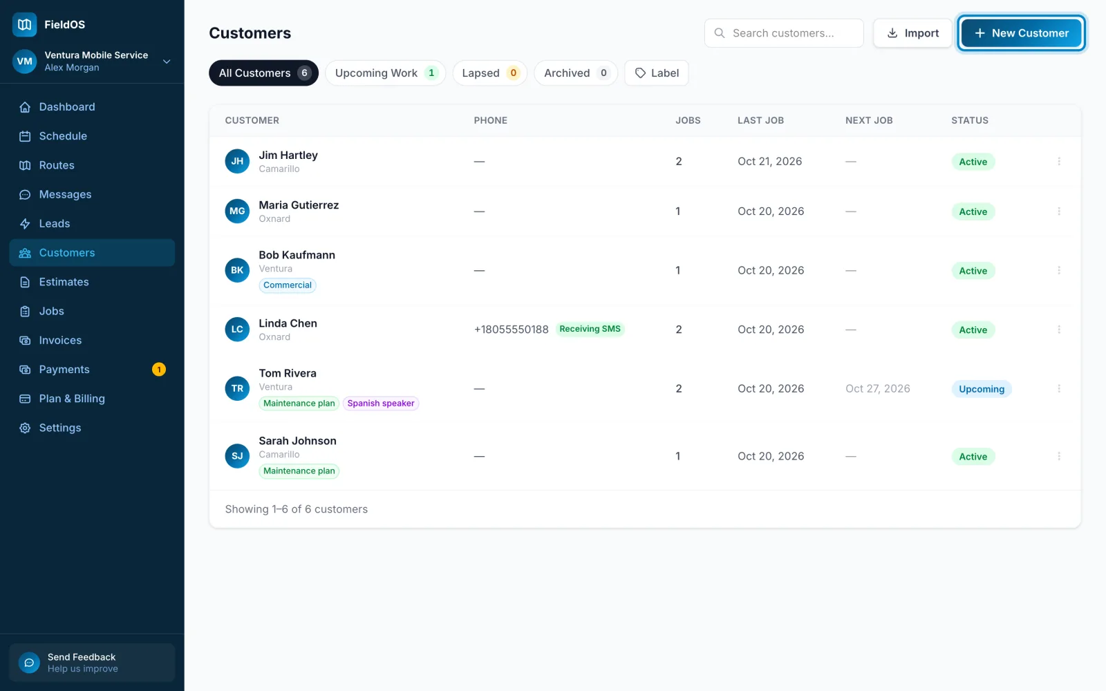The height and width of the screenshot is (691, 1106).
Task: Open row actions menu for Tom Rivera
Action: tap(1059, 388)
